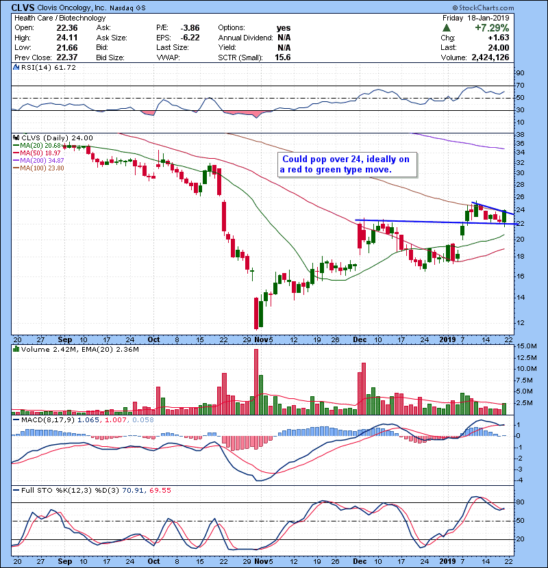The width and height of the screenshot is (548, 568).
Task: Click the stochastic %D value 69.55
Action: [x=160, y=491]
